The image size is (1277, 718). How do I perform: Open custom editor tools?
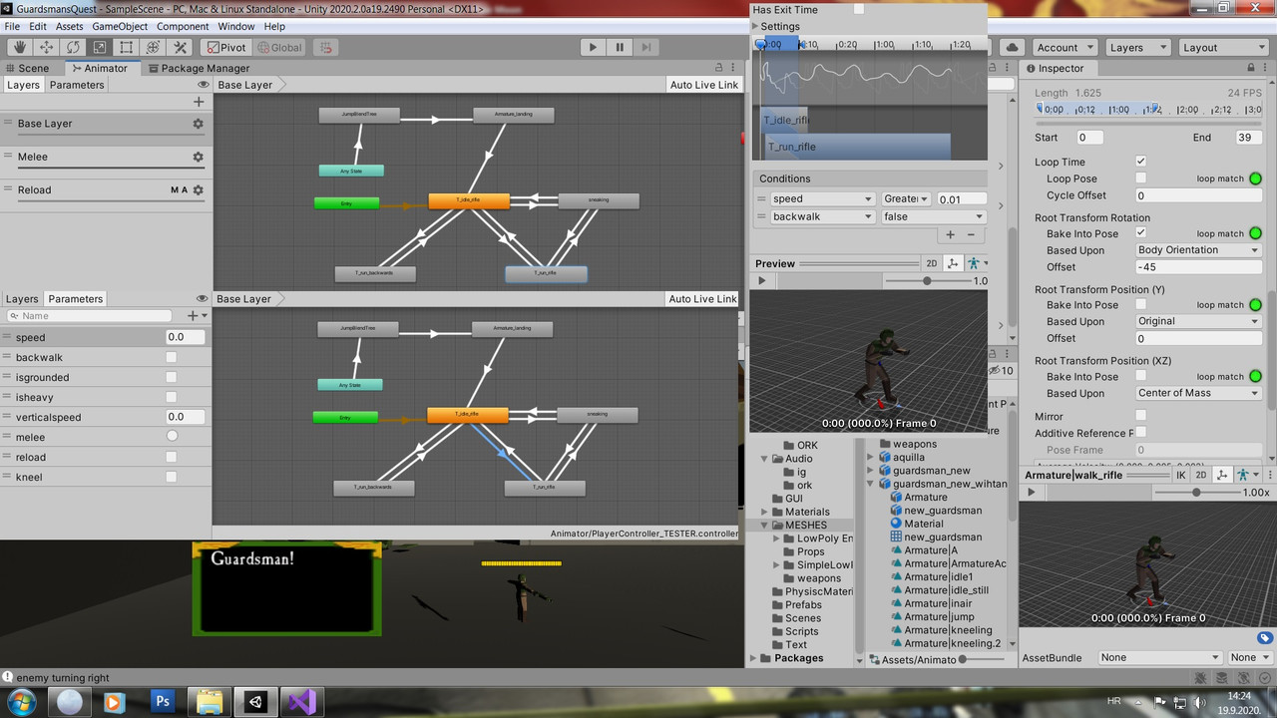pos(181,47)
